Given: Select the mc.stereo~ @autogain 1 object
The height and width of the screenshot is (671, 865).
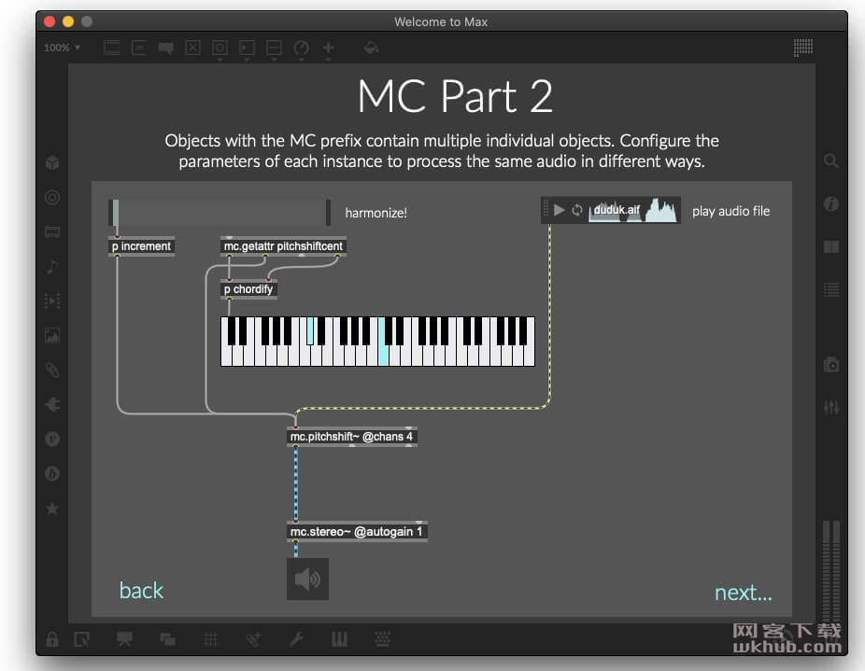Looking at the screenshot, I should coord(357,532).
